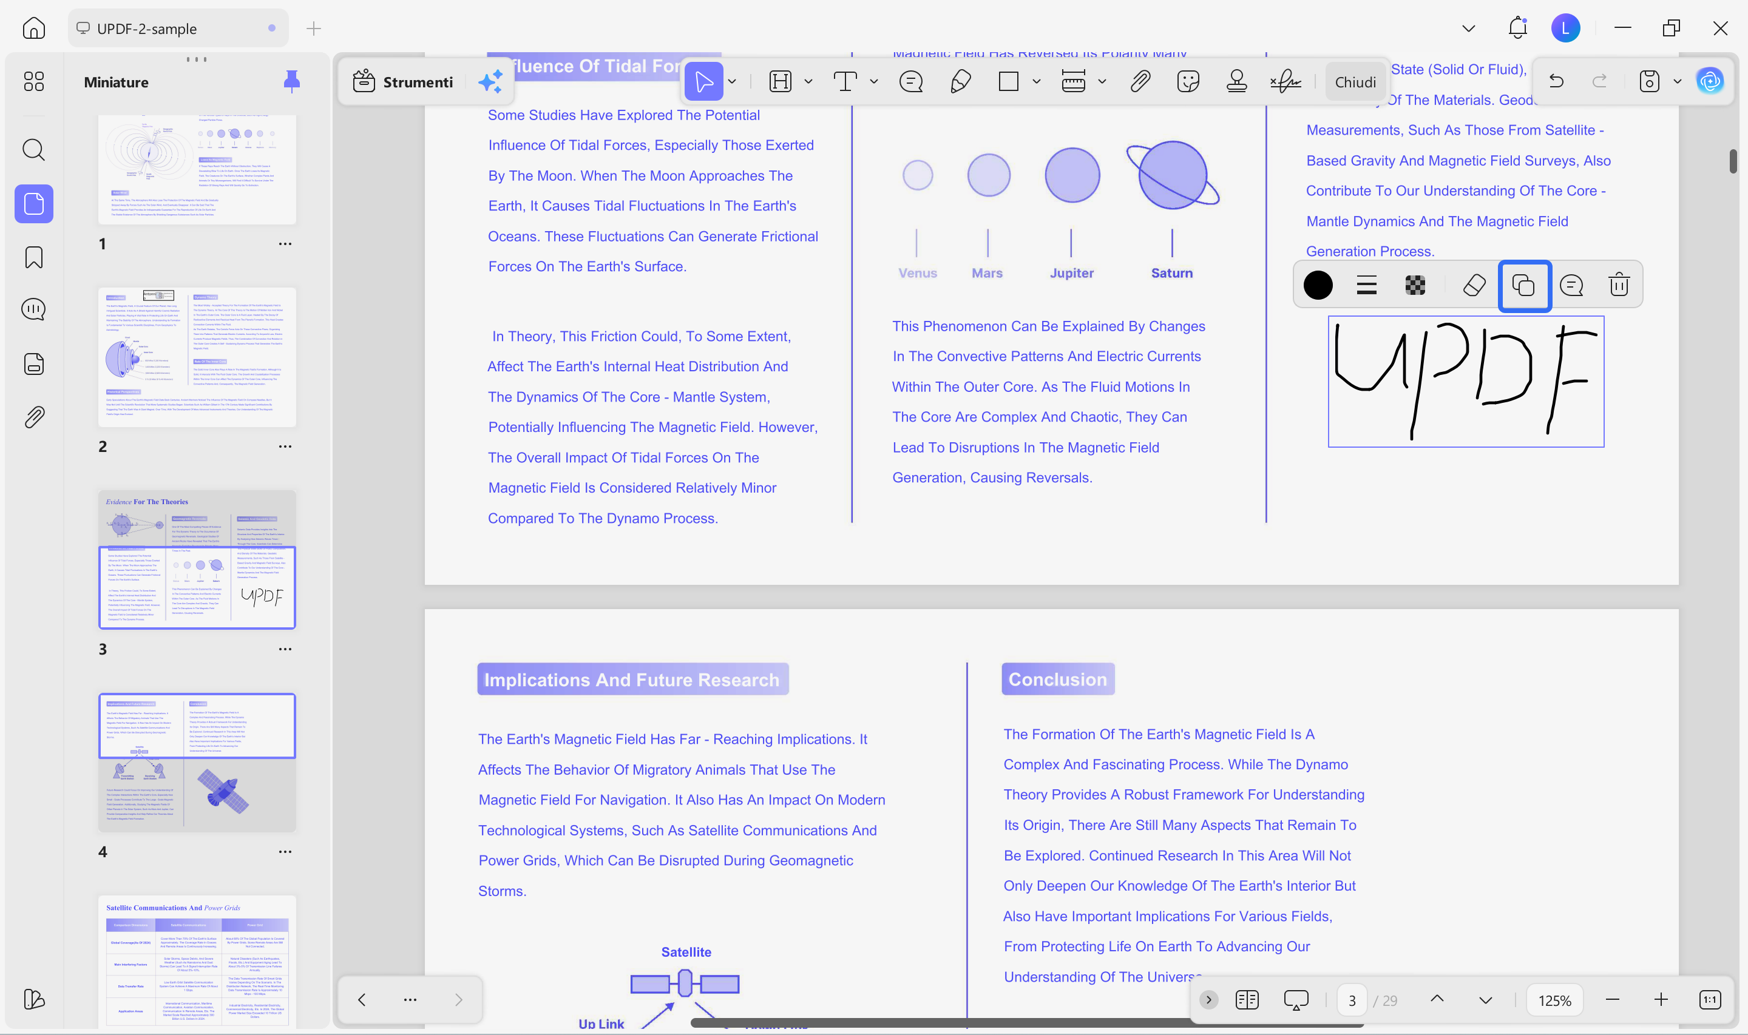Image resolution: width=1748 pixels, height=1035 pixels.
Task: Open the layers panel at sidebar bottom
Action: click(33, 999)
